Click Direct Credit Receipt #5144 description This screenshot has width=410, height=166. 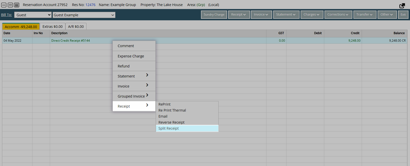71,41
